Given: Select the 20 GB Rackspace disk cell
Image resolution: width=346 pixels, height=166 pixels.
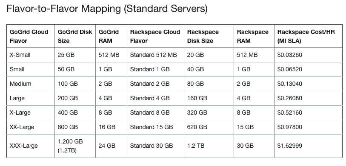Looking at the screenshot, I should coord(209,55).
